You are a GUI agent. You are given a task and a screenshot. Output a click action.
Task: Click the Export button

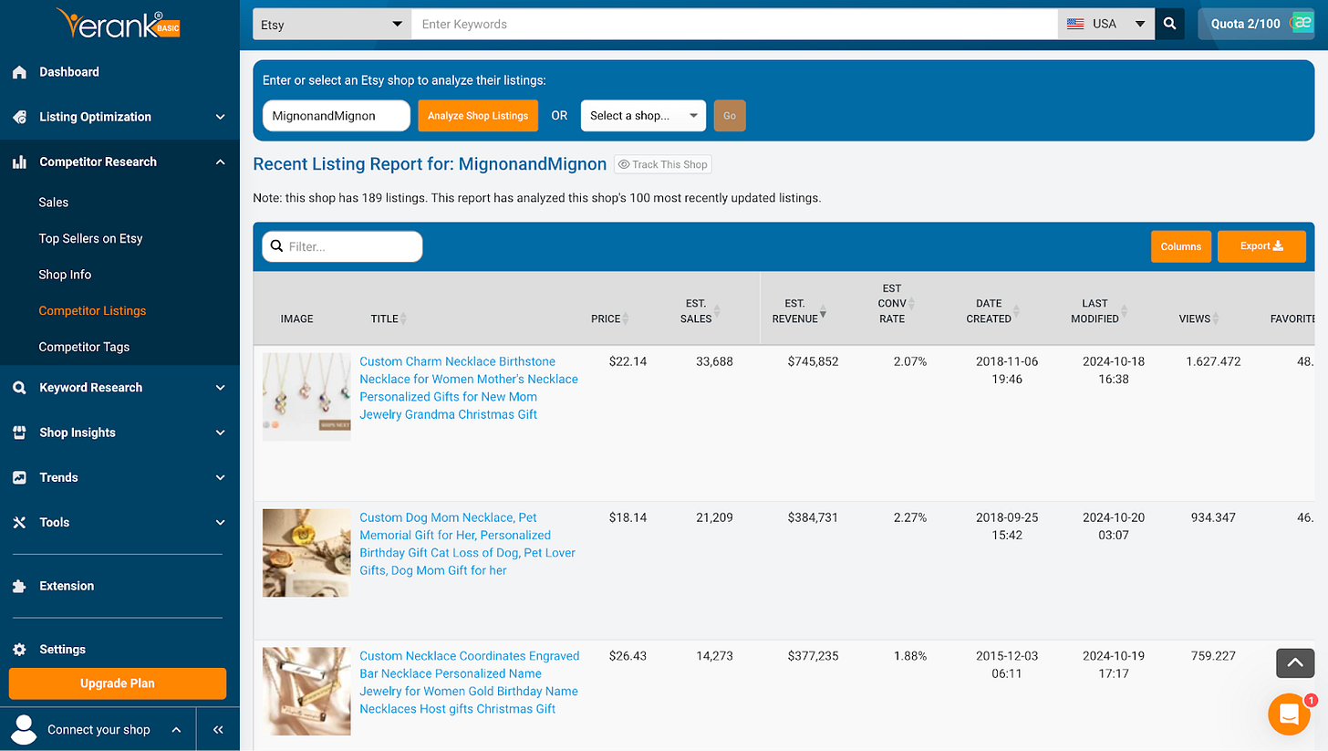tap(1261, 246)
